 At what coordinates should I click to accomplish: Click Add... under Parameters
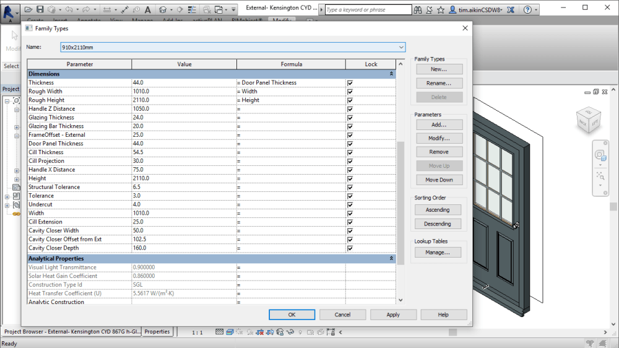tap(439, 125)
